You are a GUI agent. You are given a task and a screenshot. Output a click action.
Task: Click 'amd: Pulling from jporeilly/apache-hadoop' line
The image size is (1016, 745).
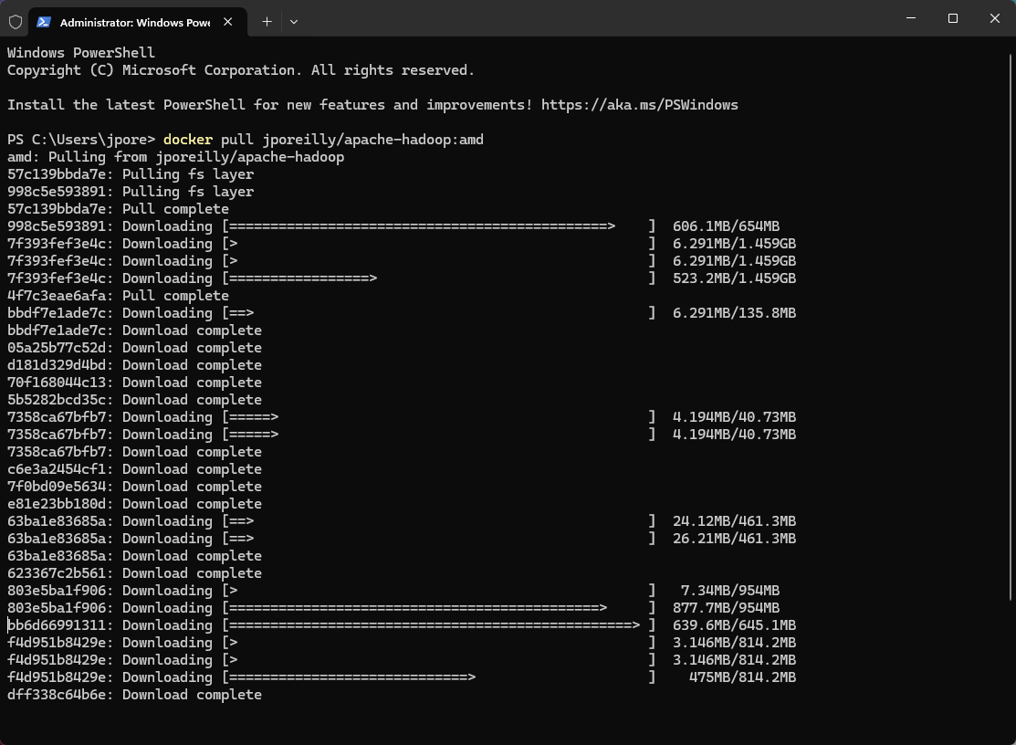click(x=175, y=157)
